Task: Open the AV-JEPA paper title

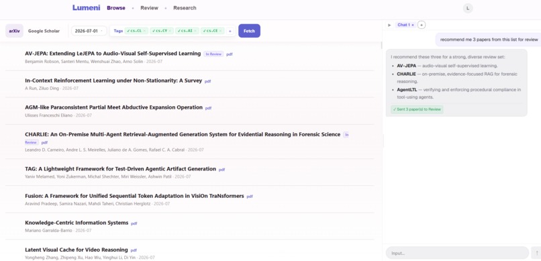Action: (x=113, y=54)
